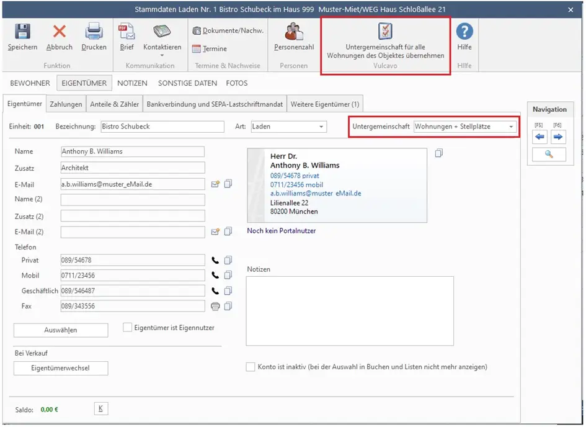Open the Drucken printer icon
Viewport: 586px width, 427px height.
point(94,32)
